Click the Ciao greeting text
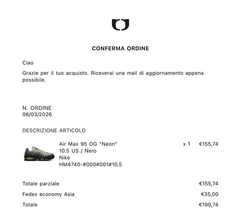The image size is (241, 216). (x=28, y=63)
